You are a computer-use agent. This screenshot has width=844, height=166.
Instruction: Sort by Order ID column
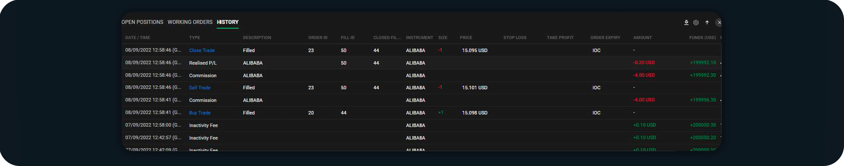(x=318, y=38)
